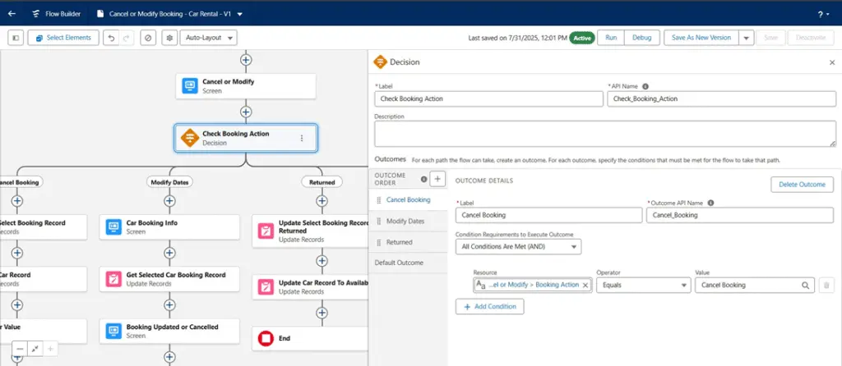The height and width of the screenshot is (366, 842).
Task: Add element above Cancel or Modify
Action: pyautogui.click(x=246, y=60)
